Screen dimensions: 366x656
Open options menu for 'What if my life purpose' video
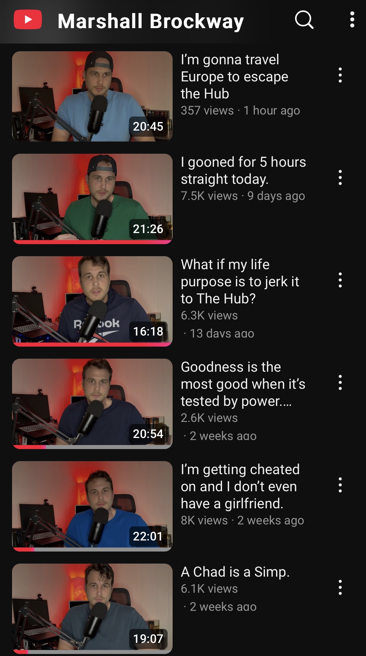(x=340, y=280)
